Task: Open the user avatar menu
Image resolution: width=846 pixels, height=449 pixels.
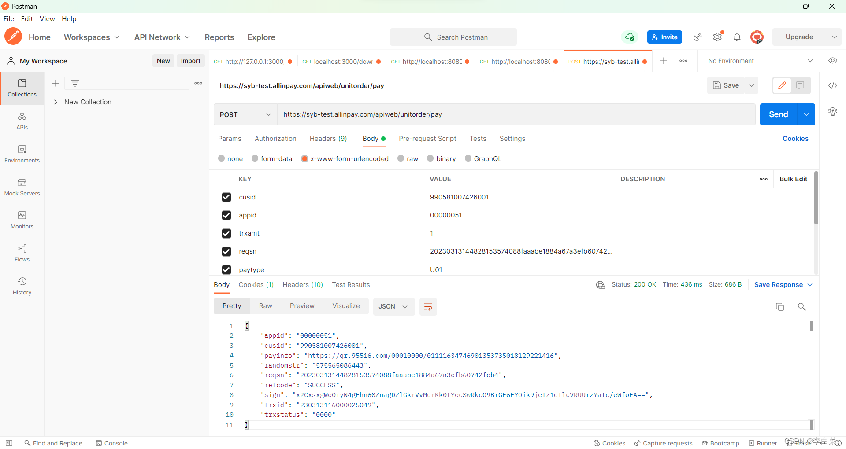Action: pyautogui.click(x=757, y=37)
